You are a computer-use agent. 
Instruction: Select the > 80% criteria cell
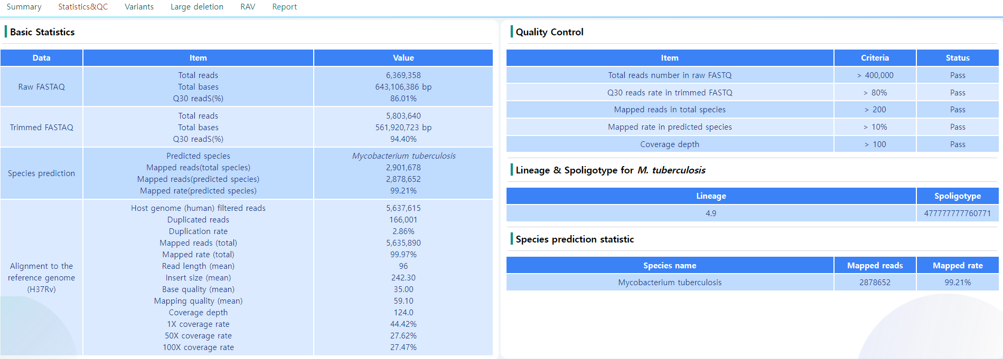click(875, 93)
